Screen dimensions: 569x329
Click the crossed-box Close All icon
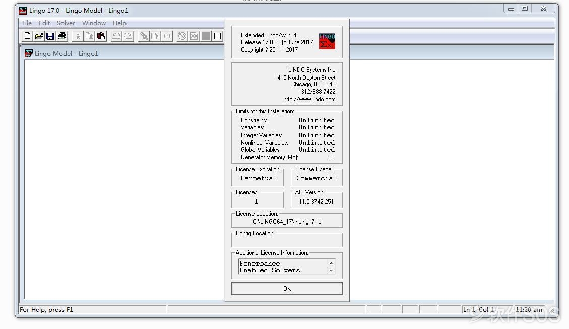[217, 36]
